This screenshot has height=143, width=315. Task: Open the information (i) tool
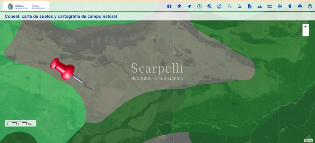tap(199, 6)
